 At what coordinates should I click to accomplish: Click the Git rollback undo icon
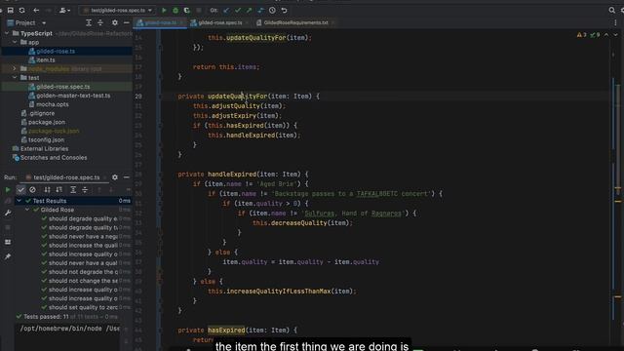click(284, 11)
